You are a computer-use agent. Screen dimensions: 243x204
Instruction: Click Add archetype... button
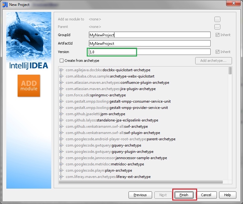click(x=213, y=61)
